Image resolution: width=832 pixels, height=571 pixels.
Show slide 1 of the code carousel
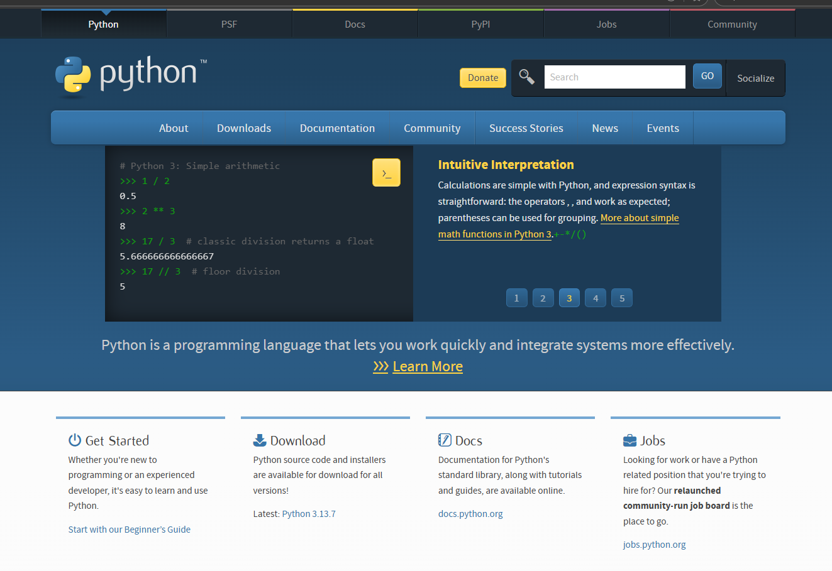pyautogui.click(x=517, y=298)
